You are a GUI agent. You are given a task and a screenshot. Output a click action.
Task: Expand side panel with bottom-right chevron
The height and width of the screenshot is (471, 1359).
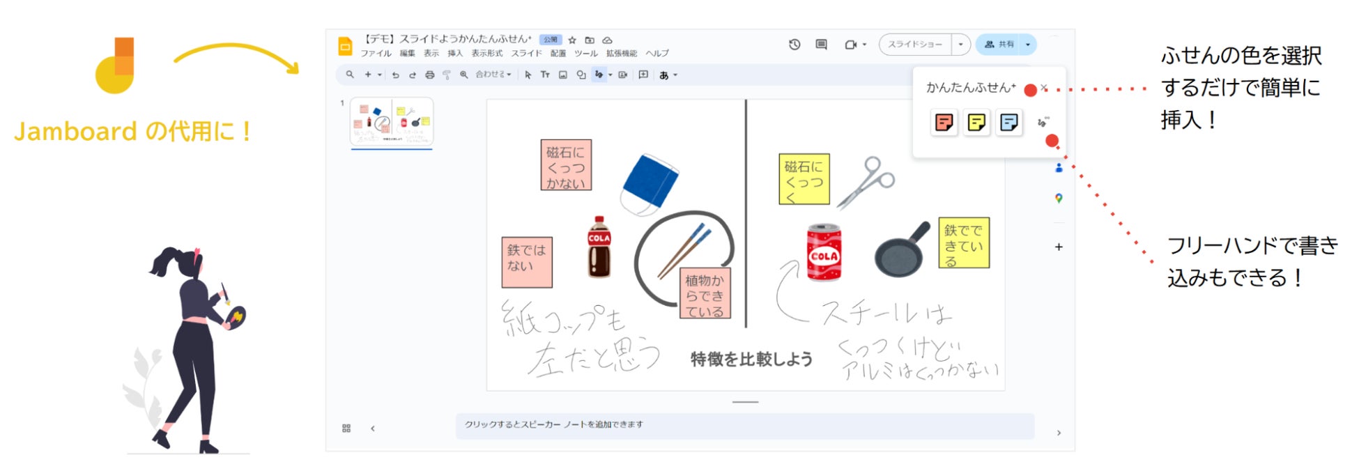(1059, 433)
